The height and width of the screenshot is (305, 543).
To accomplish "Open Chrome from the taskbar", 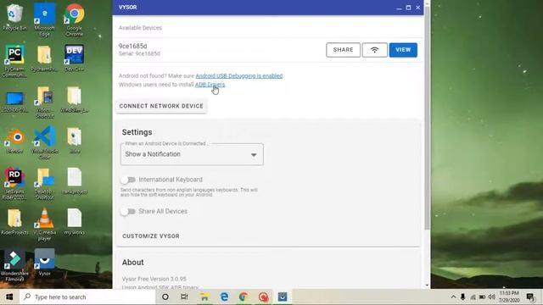I will coord(244,297).
